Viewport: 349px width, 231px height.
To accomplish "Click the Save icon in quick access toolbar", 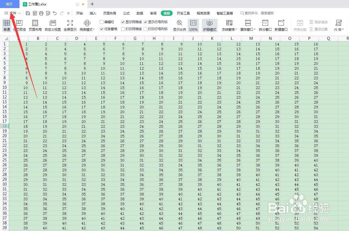I will pyautogui.click(x=28, y=13).
